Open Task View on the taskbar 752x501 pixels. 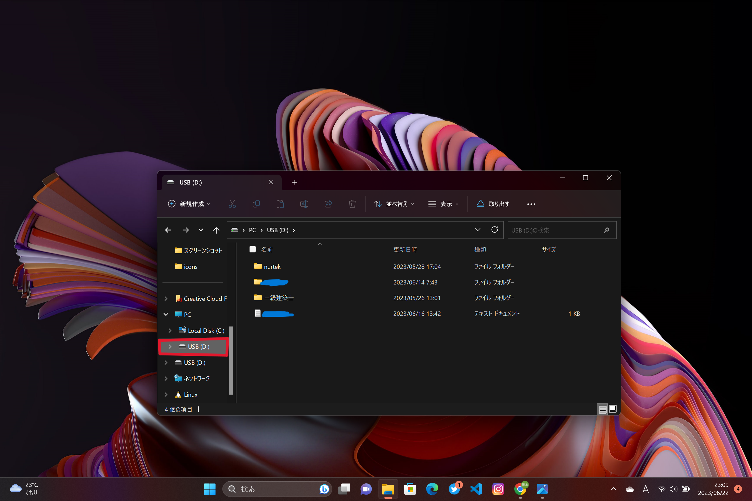click(344, 489)
